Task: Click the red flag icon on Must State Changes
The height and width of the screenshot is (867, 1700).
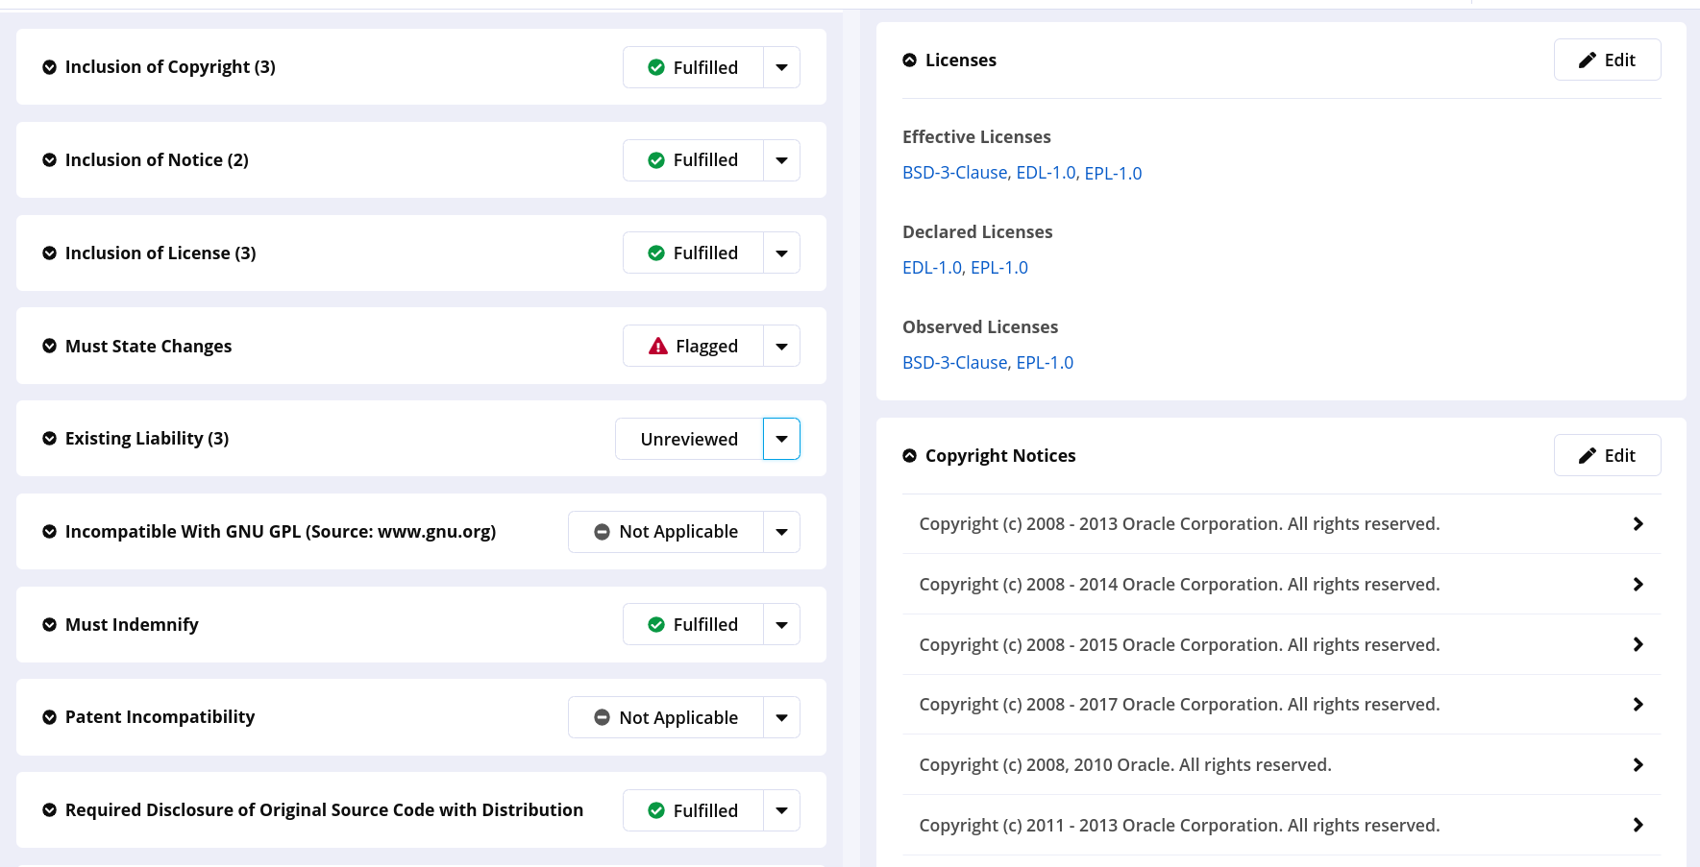Action: pyautogui.click(x=657, y=346)
